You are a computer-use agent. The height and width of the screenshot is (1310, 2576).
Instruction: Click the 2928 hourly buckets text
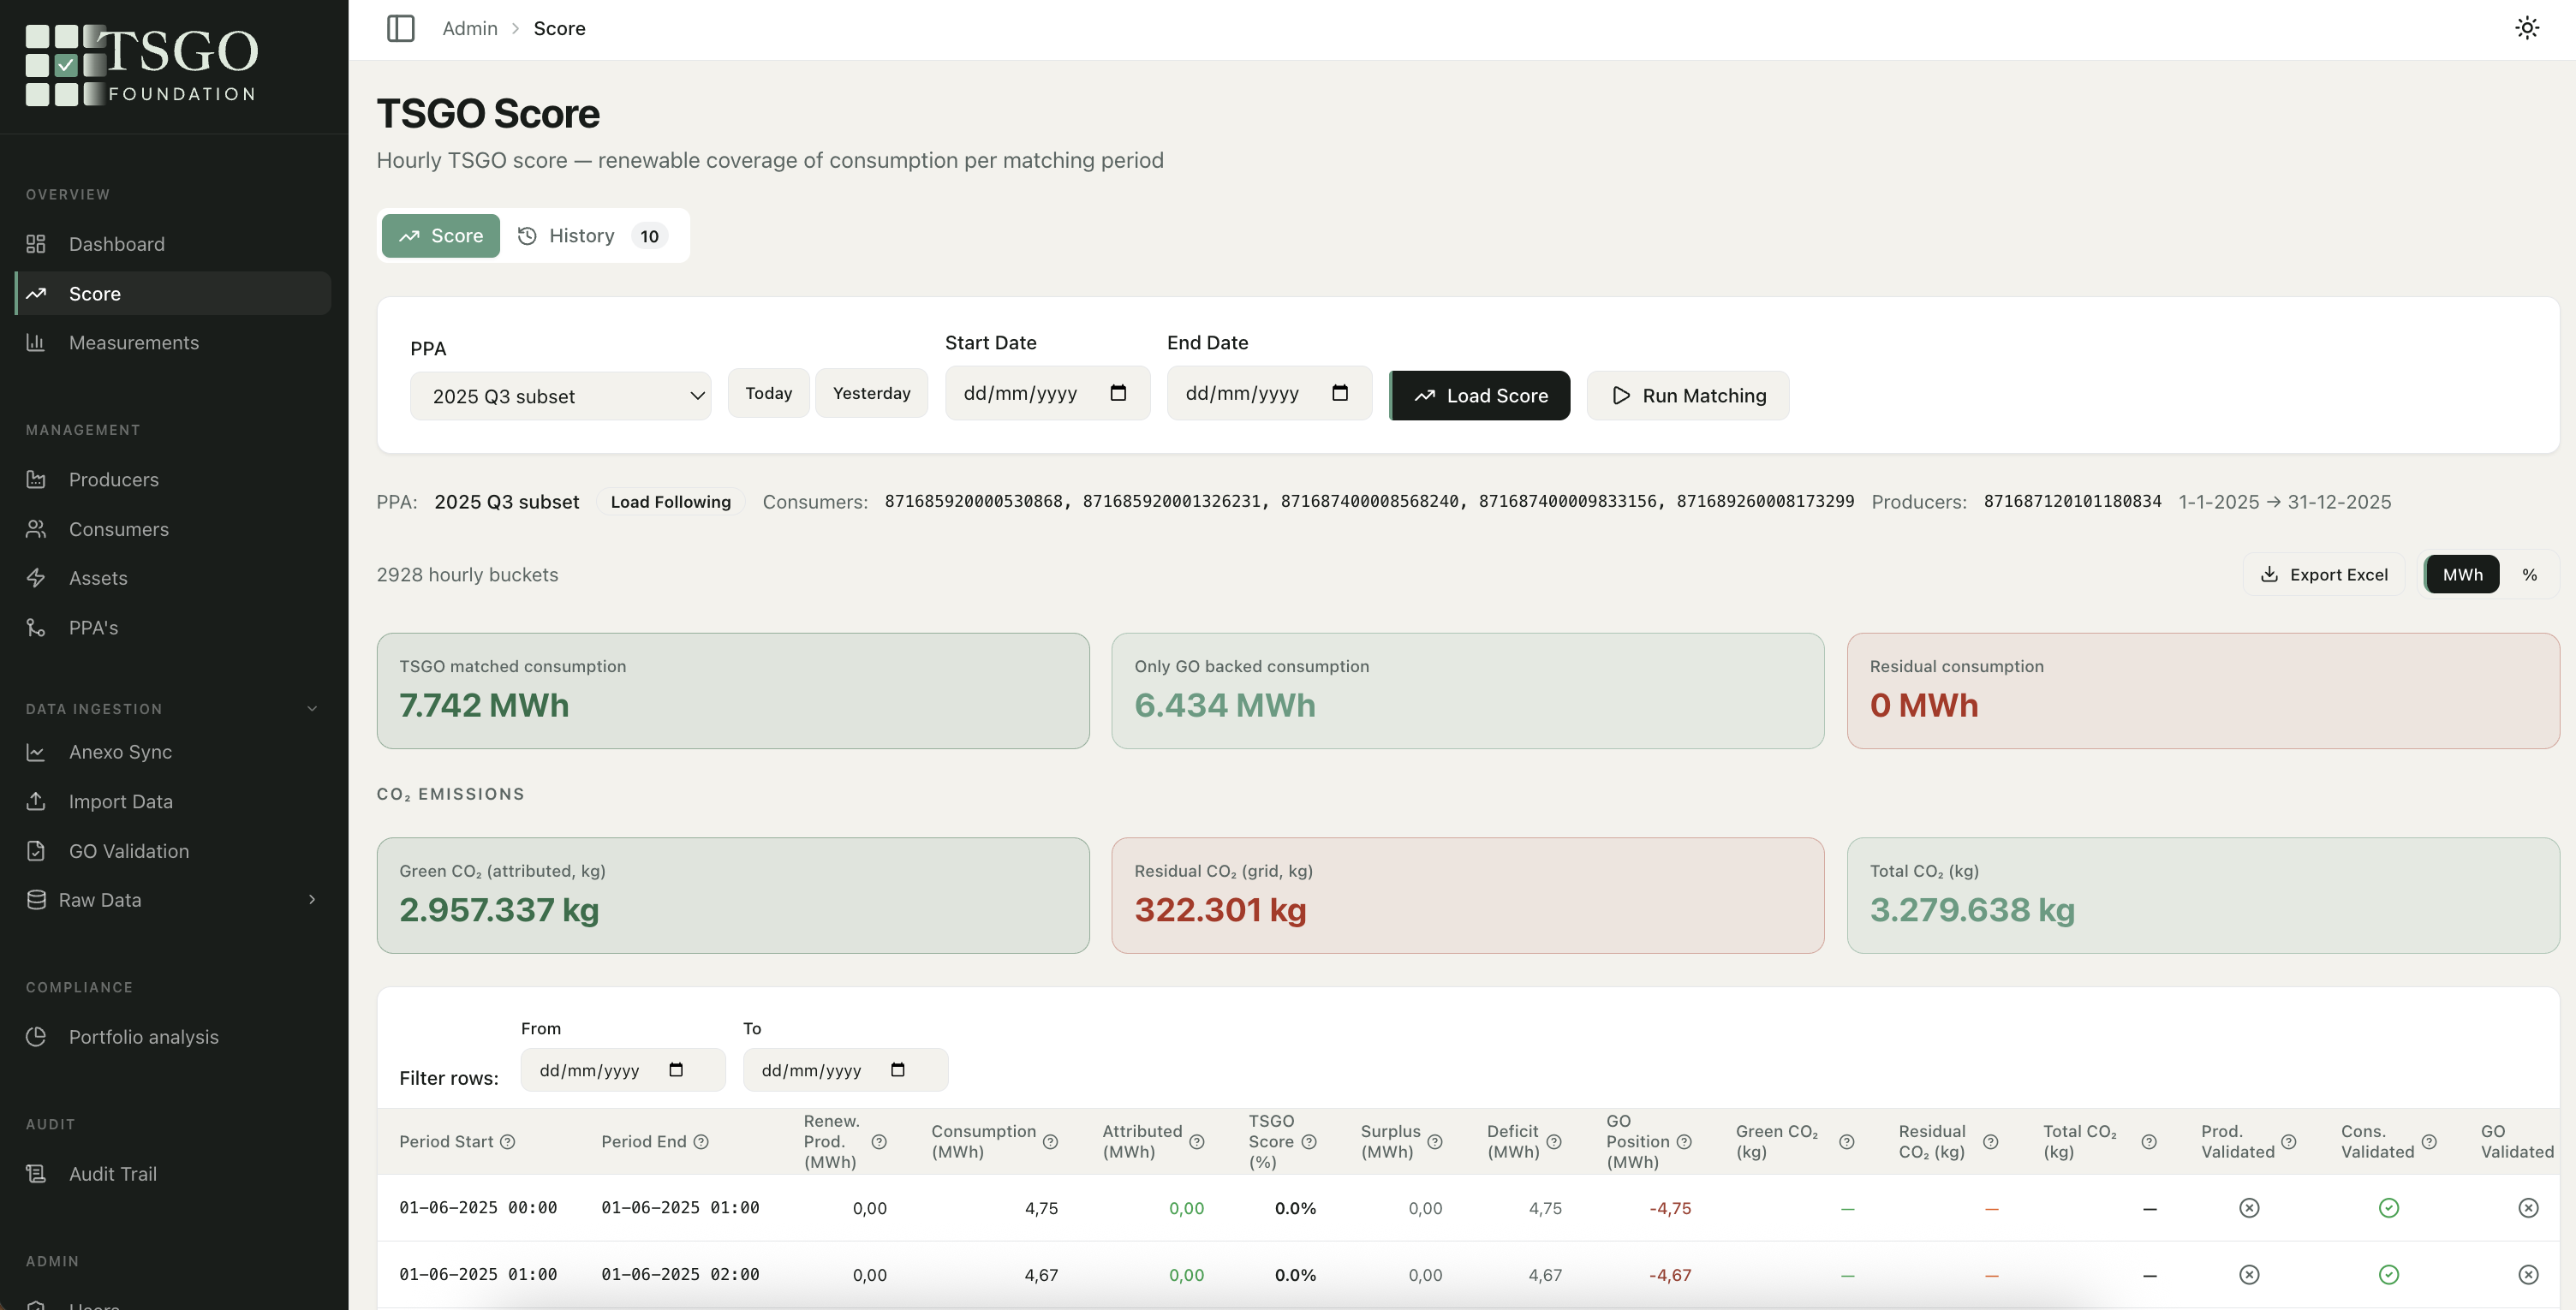[x=467, y=575]
